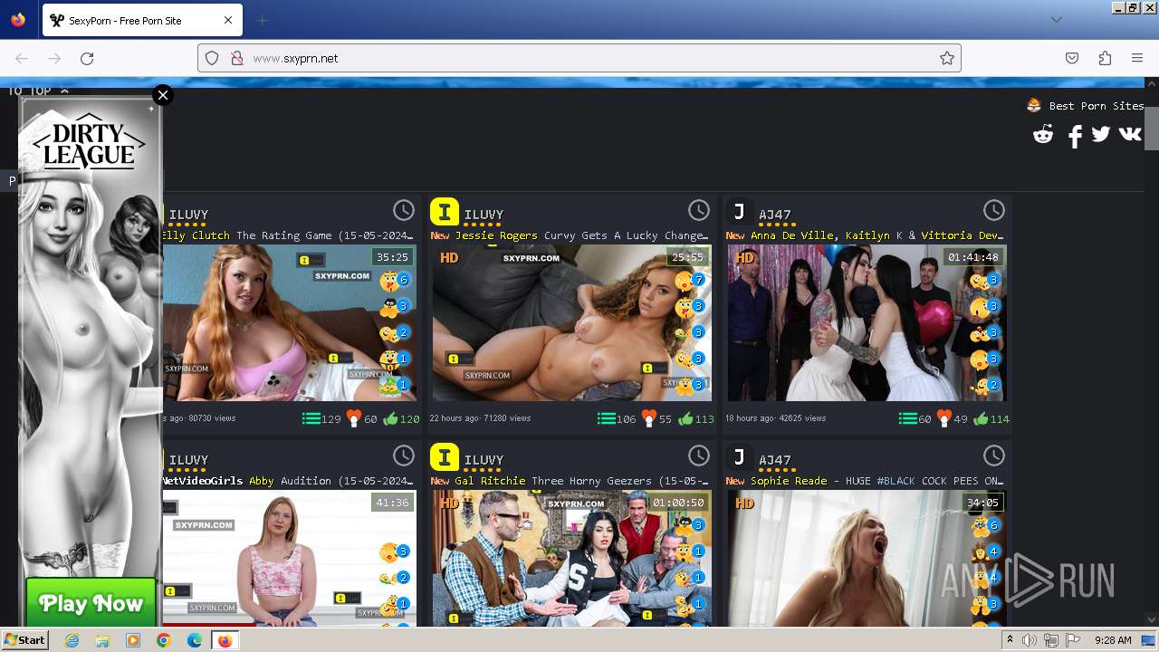Viewport: 1159px width, 652px height.
Task: Bookmark this page with the star icon
Action: (947, 58)
